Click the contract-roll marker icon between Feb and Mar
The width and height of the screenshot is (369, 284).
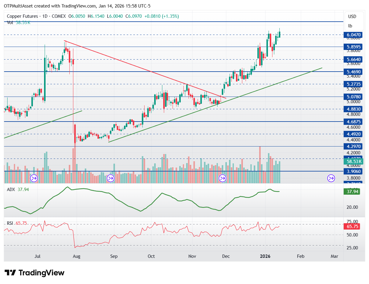[331, 178]
